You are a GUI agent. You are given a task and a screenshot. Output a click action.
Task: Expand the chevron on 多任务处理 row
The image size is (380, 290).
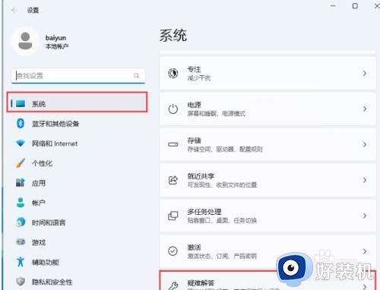(x=365, y=216)
